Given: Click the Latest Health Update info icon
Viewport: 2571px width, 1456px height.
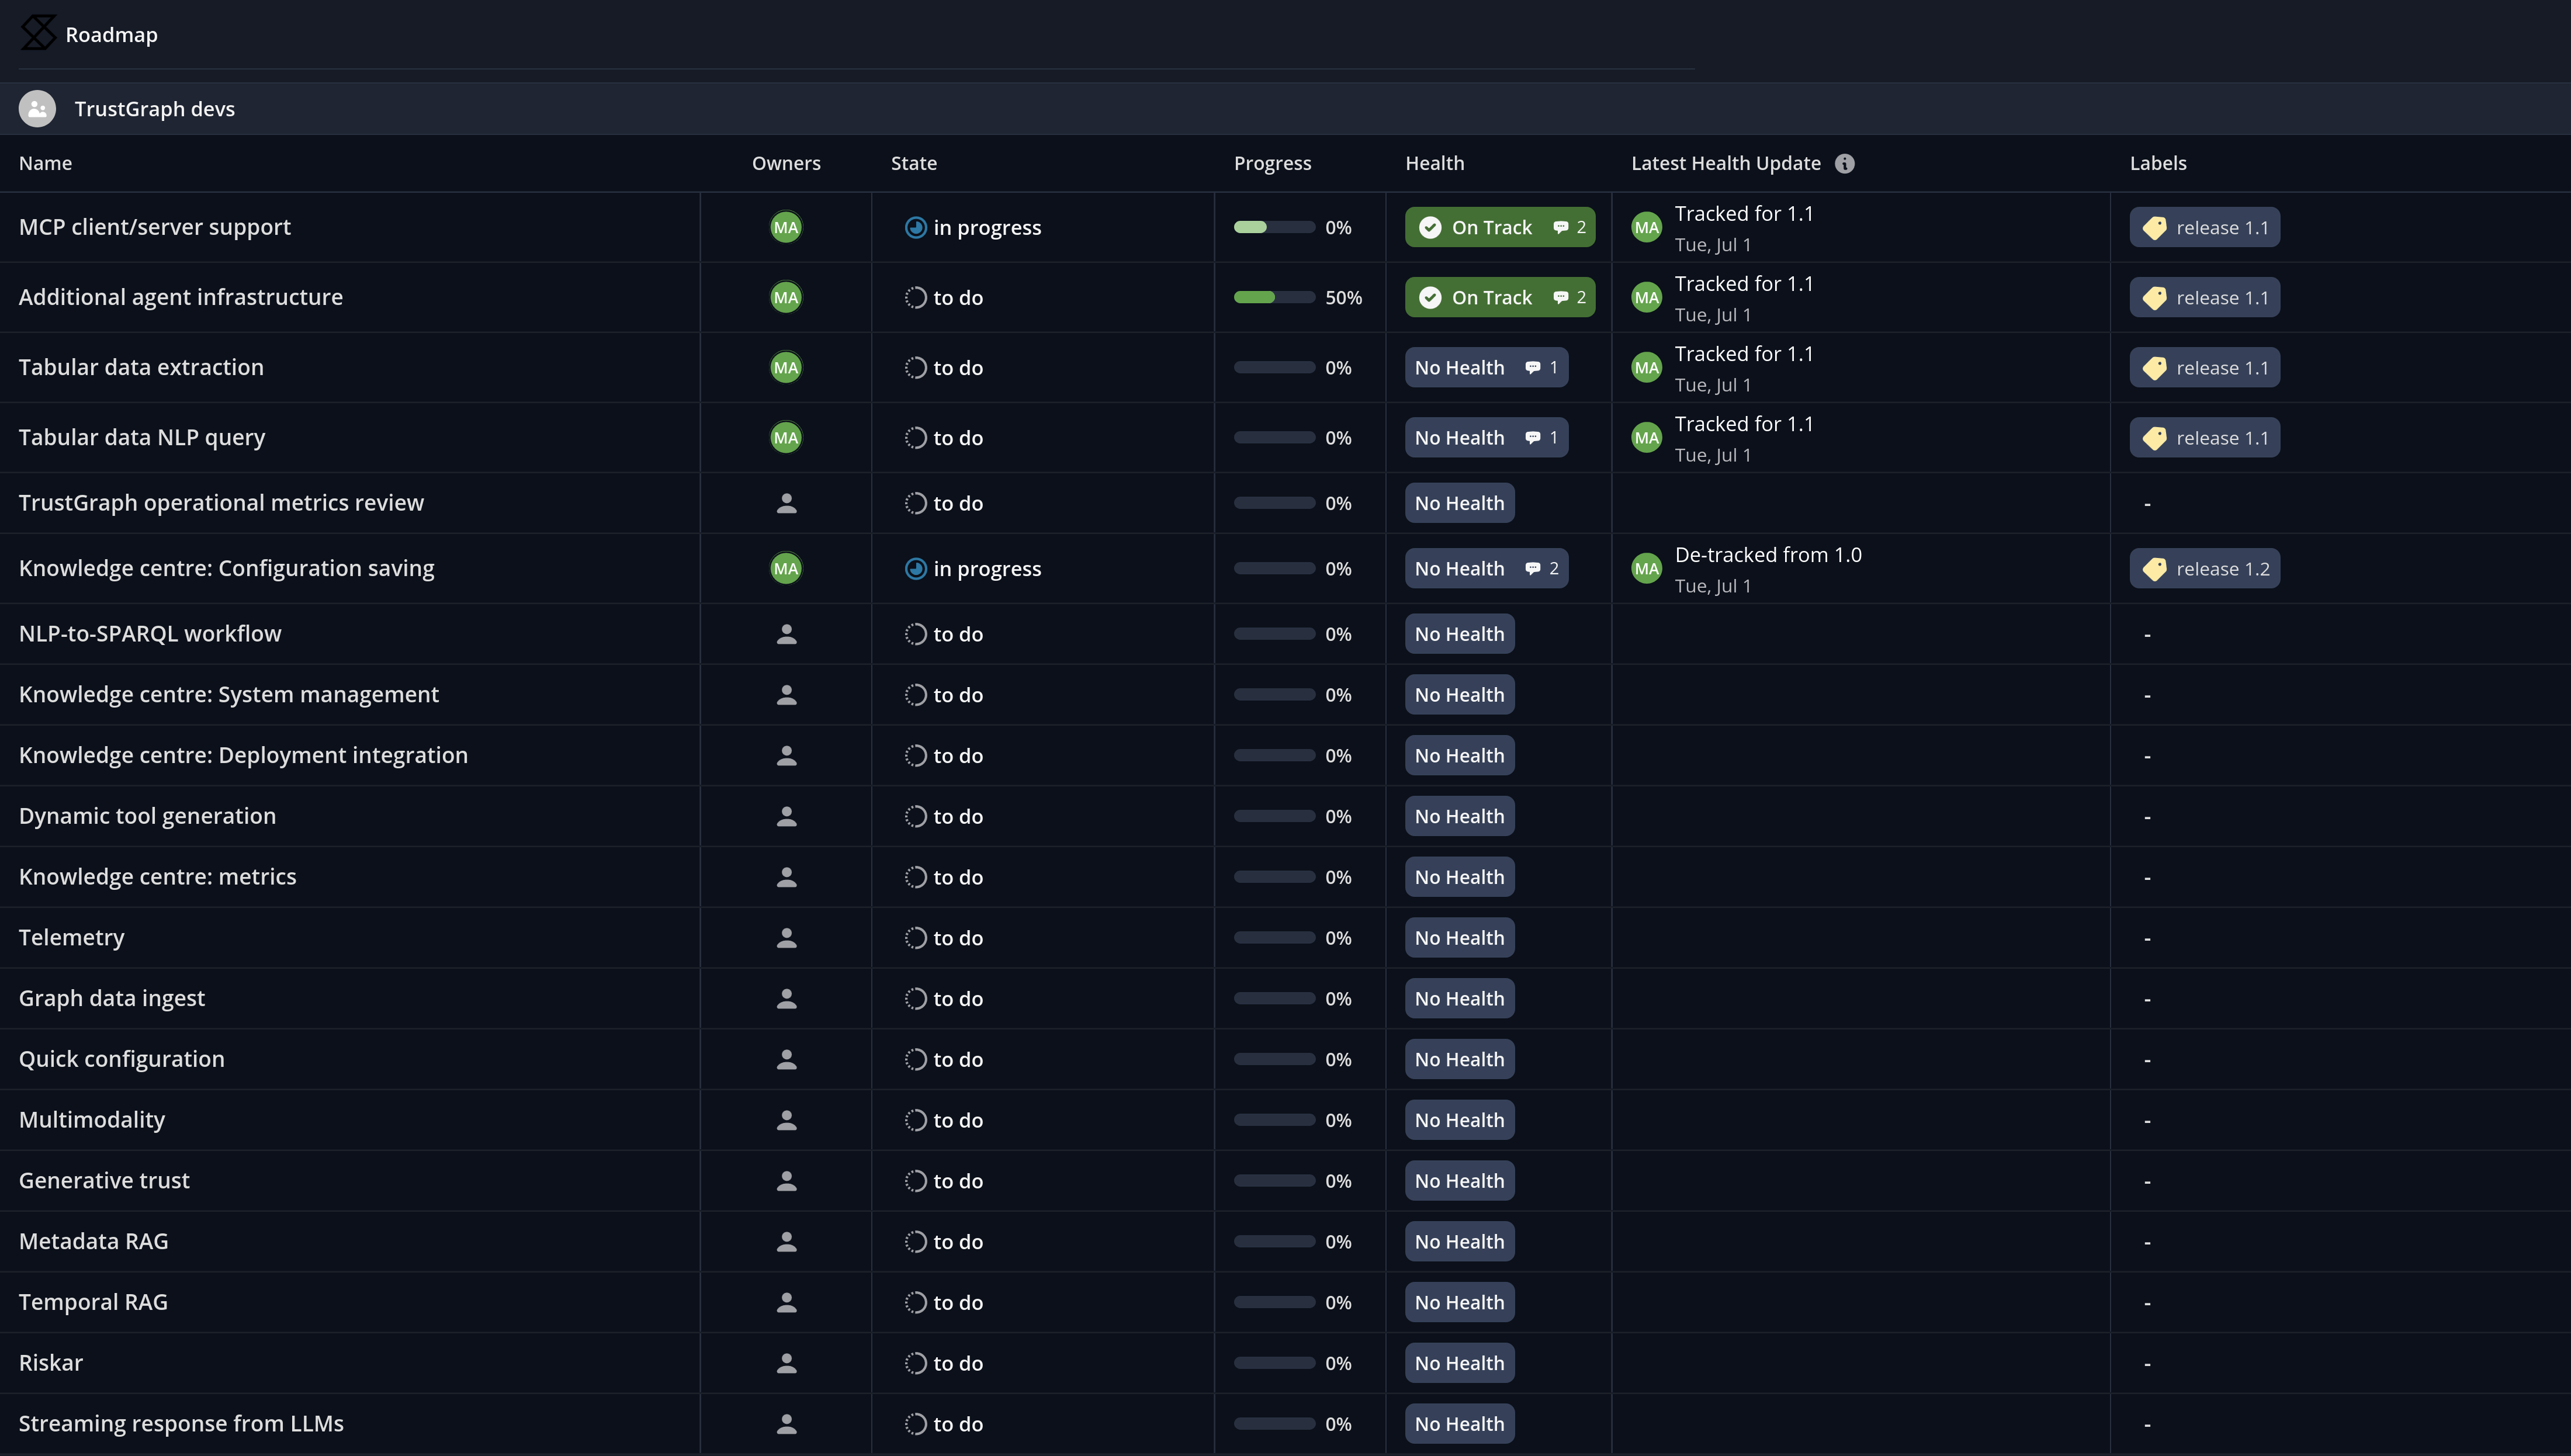Looking at the screenshot, I should 1845,164.
